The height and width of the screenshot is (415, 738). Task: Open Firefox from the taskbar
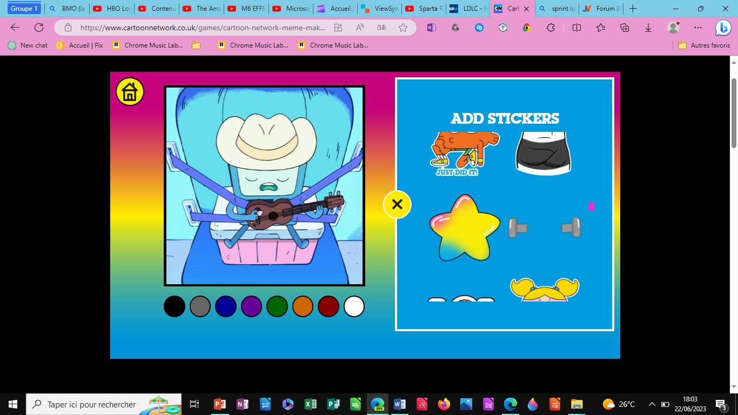(x=444, y=404)
